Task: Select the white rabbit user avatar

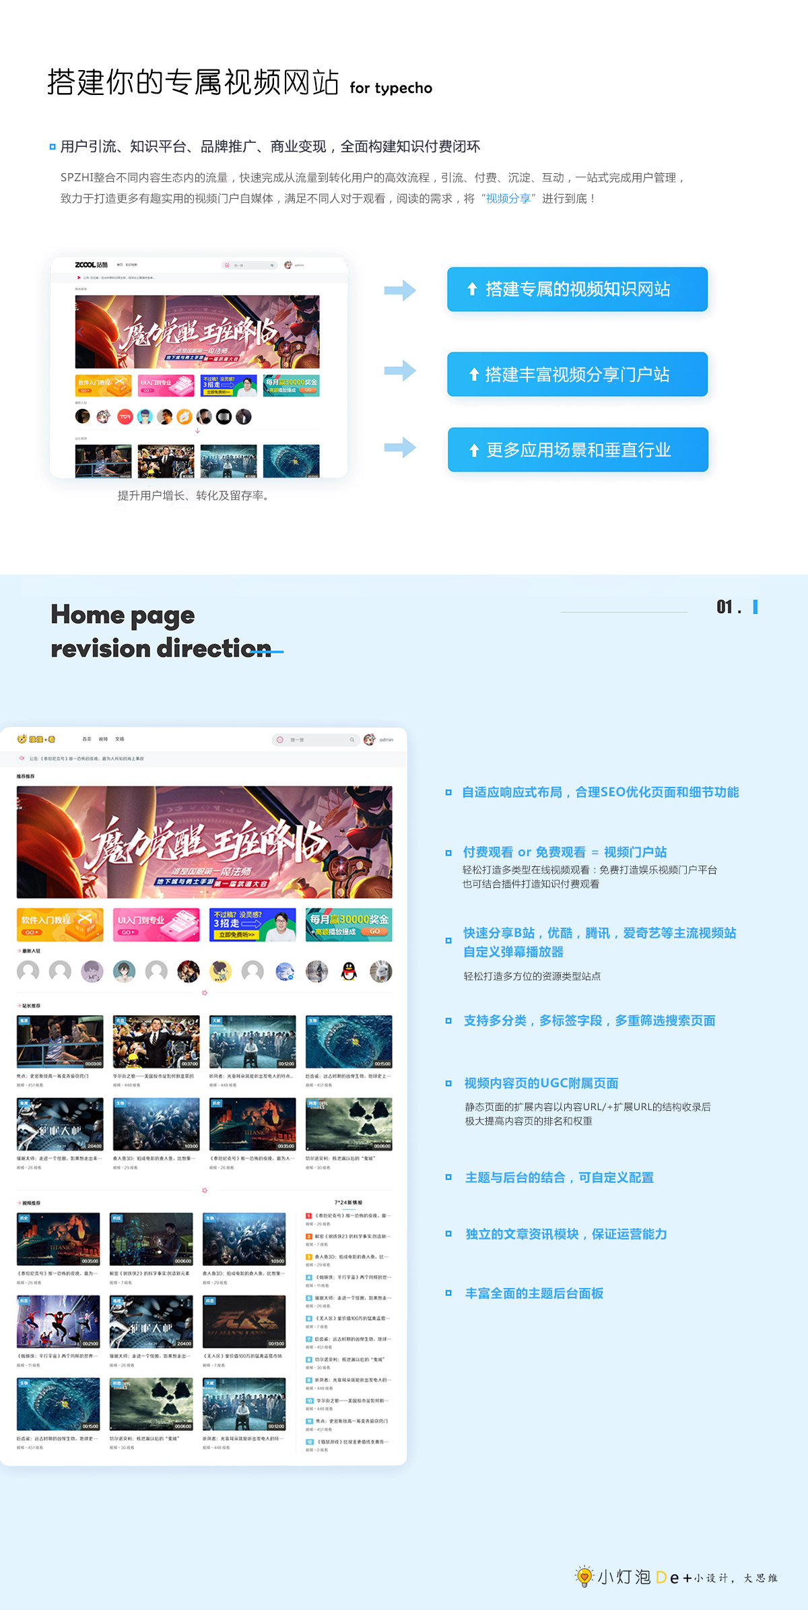Action: click(x=381, y=971)
